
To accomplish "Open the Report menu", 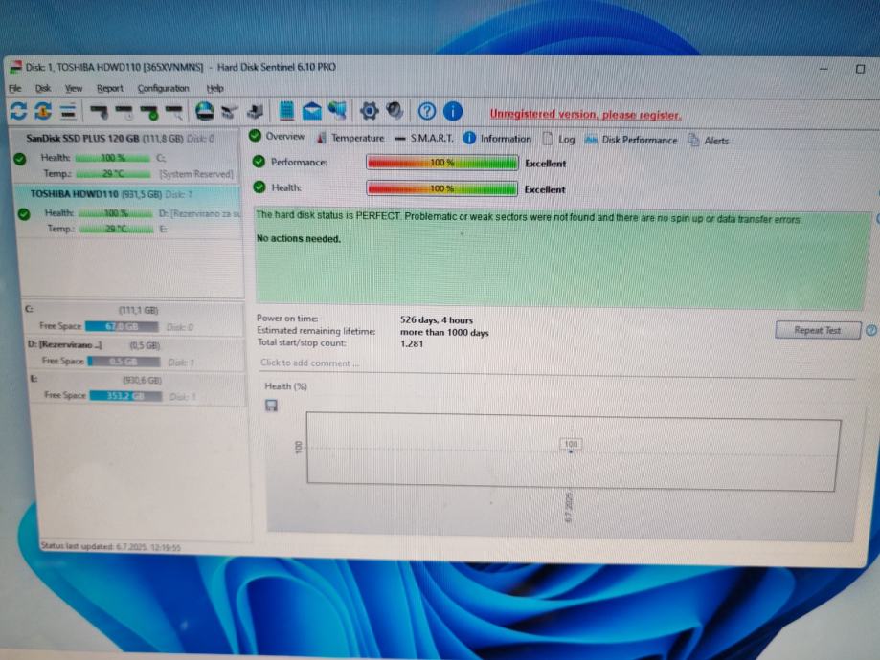I will tap(109, 88).
